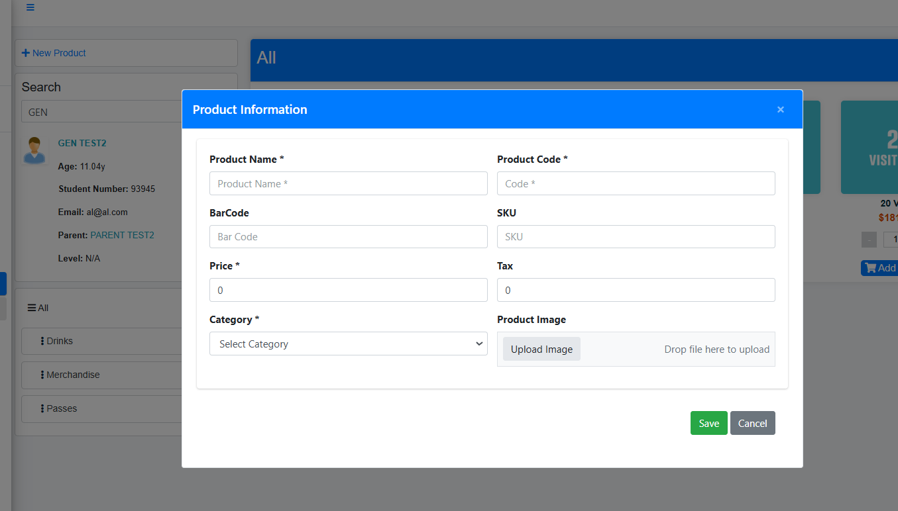Save the new product

(x=709, y=423)
